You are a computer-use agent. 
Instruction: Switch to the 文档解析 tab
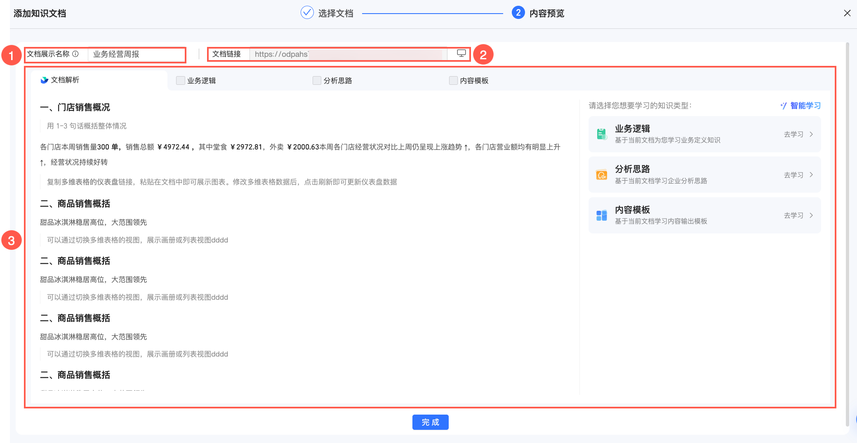pyautogui.click(x=65, y=80)
